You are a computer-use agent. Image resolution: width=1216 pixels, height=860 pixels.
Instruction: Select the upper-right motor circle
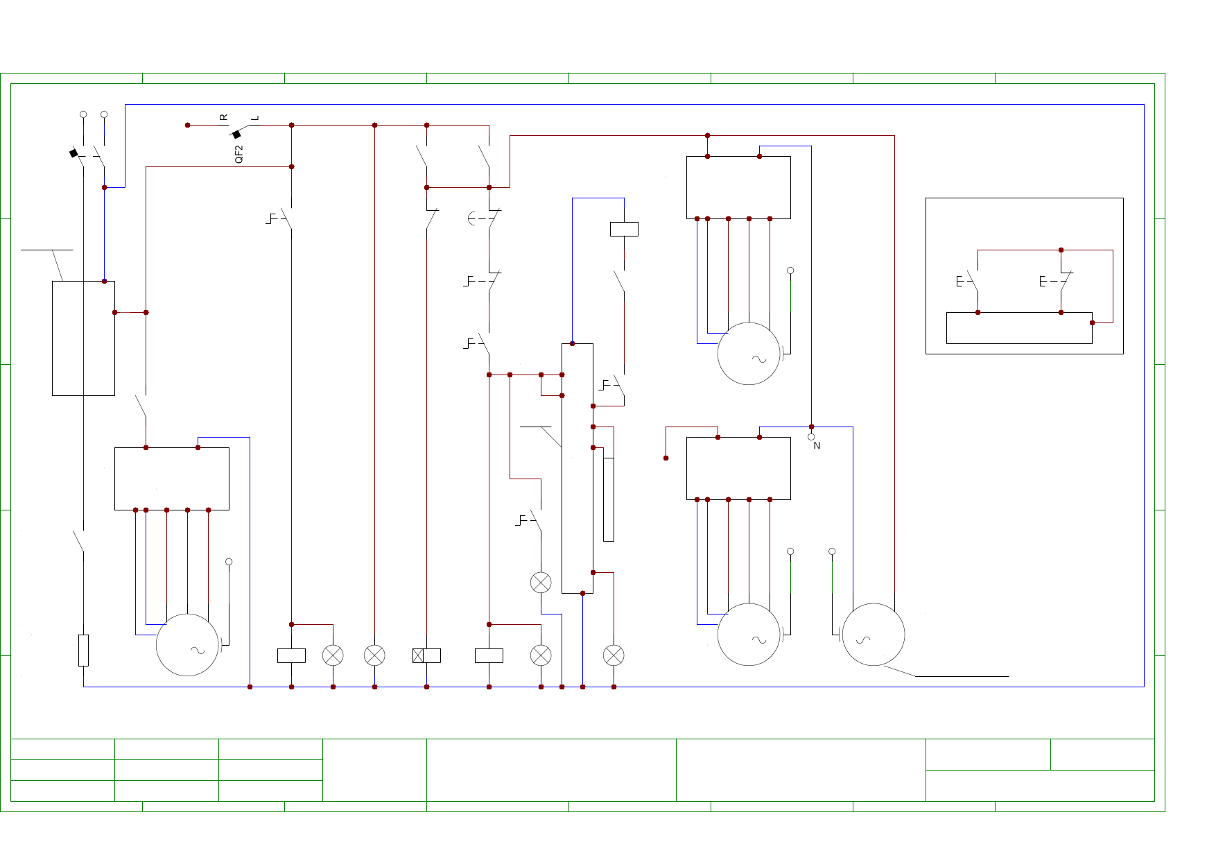coord(749,354)
